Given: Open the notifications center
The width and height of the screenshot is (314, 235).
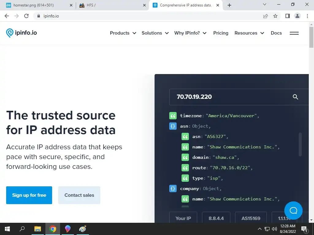Looking at the screenshot, I should (304, 229).
